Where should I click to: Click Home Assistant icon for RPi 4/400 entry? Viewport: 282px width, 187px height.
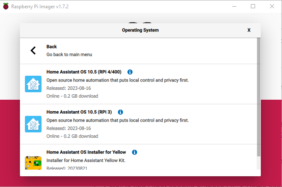33,84
